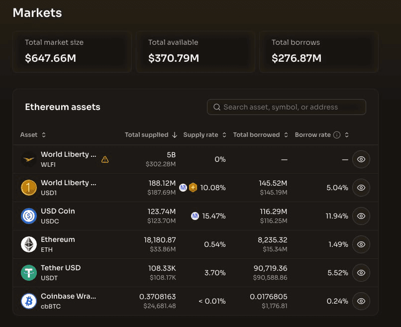Click the $302.28M supplied amount
Image resolution: width=401 pixels, height=327 pixels.
click(161, 164)
